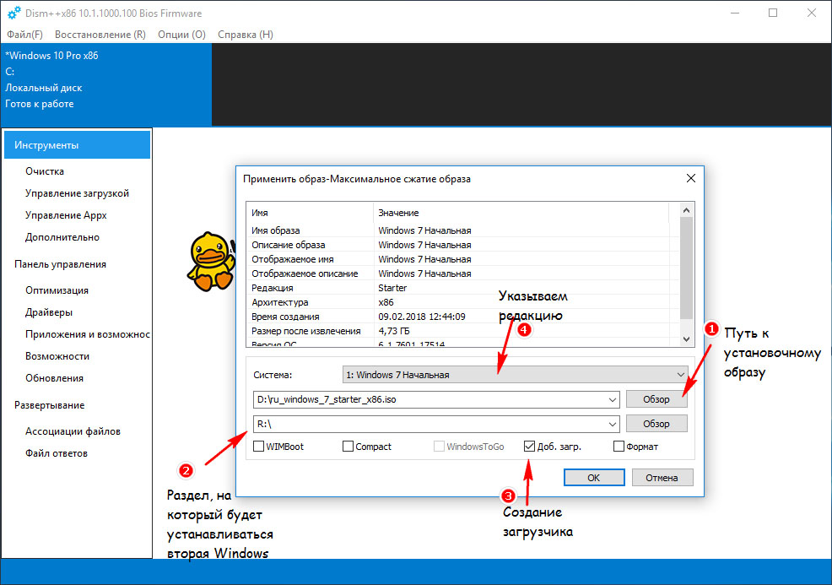Viewport: 832px width, 585px height.
Task: Click the 09.02.2018 12:44:09 value
Action: pyautogui.click(x=422, y=317)
